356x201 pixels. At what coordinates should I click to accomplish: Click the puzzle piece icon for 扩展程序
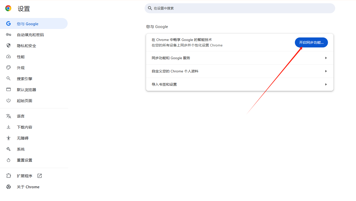[9, 176]
